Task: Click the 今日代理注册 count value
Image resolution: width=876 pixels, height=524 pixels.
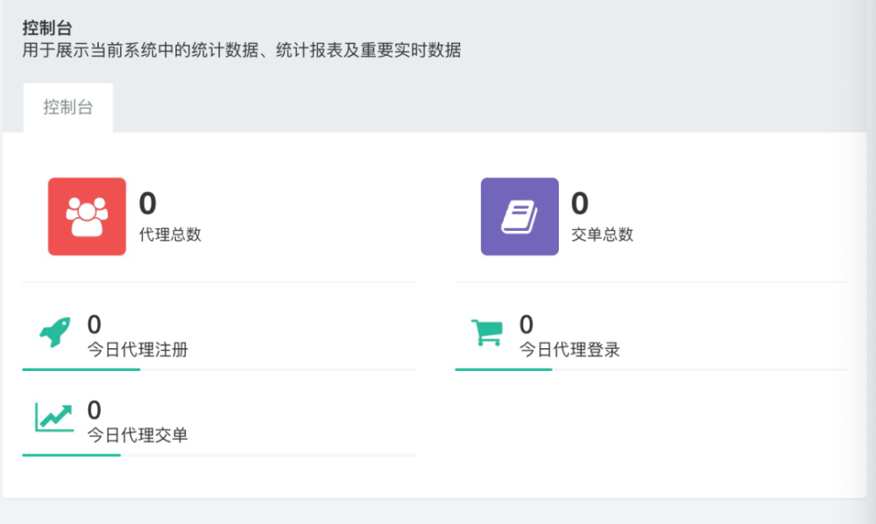Action: (95, 325)
